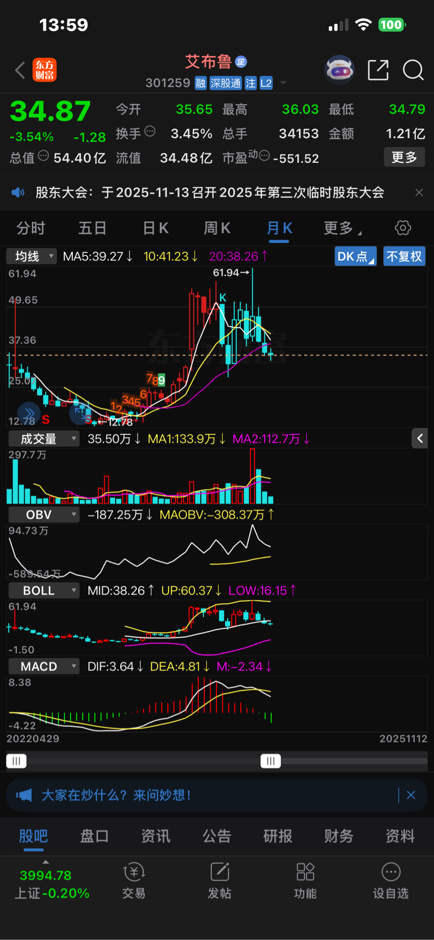
Task: Switch to 日K chart tab
Action: (155, 228)
